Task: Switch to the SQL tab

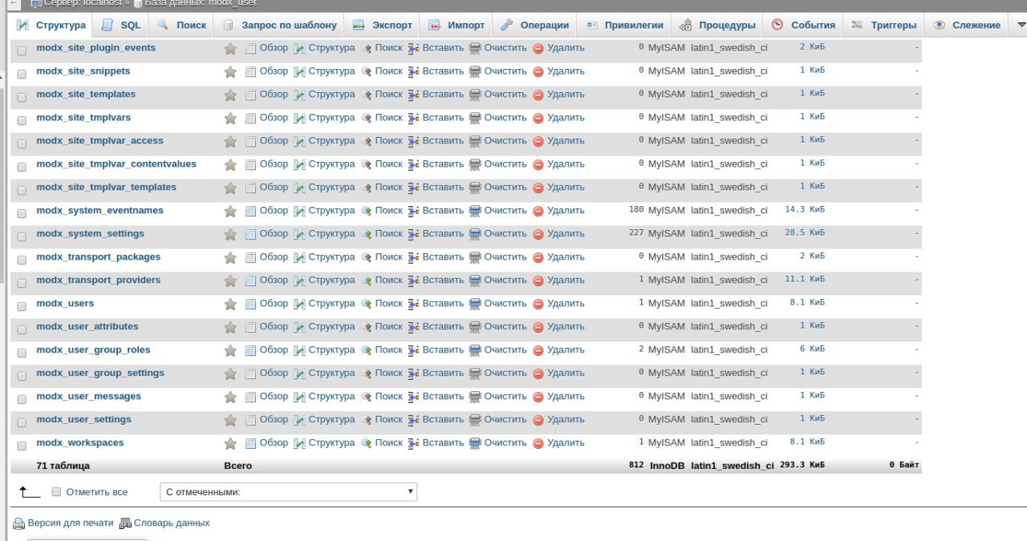Action: coord(121,25)
